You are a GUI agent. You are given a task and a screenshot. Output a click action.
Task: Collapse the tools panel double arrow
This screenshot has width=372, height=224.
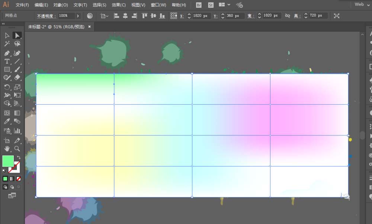coord(3,24)
